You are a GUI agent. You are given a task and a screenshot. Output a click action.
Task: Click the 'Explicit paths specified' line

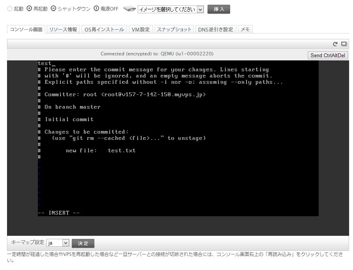160,82
